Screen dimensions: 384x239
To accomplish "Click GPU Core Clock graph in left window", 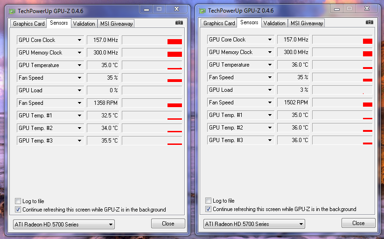I will [152, 40].
